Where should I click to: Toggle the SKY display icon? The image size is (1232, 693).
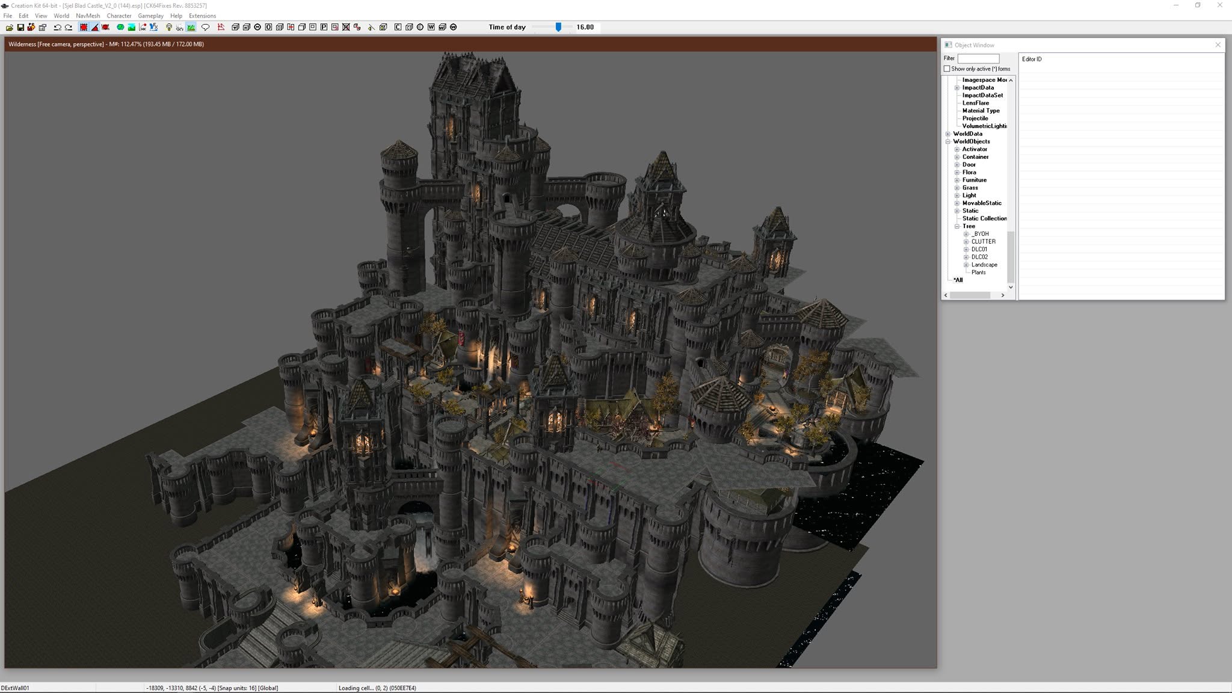click(180, 27)
